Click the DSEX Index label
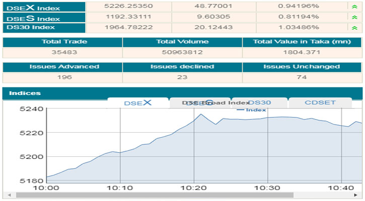The image size is (365, 201). click(33, 7)
